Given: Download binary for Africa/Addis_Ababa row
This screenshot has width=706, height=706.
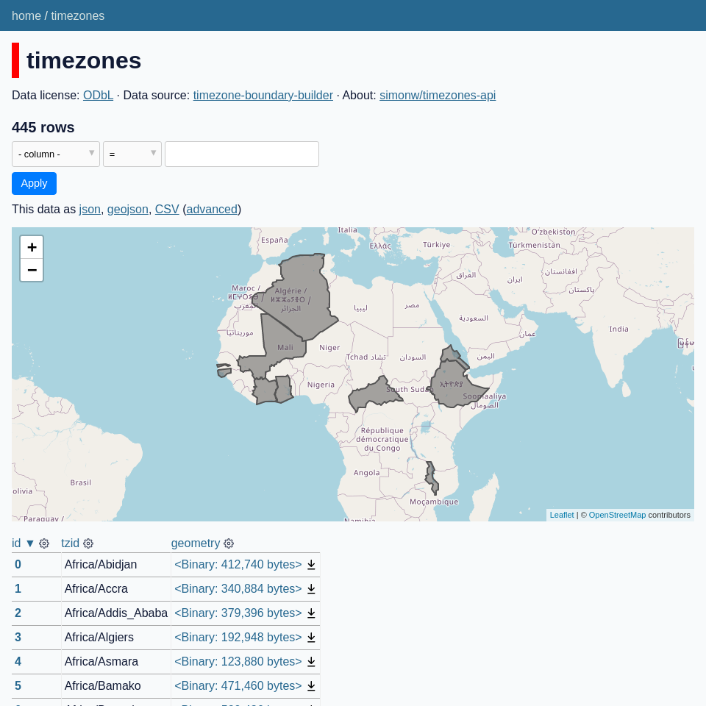Looking at the screenshot, I should click(x=311, y=613).
